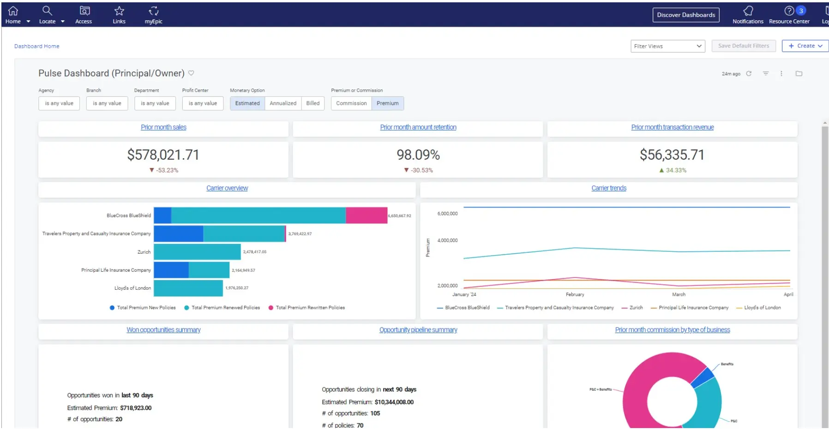The height and width of the screenshot is (429, 829).
Task: Open the Resource Center help icon
Action: pos(789,11)
